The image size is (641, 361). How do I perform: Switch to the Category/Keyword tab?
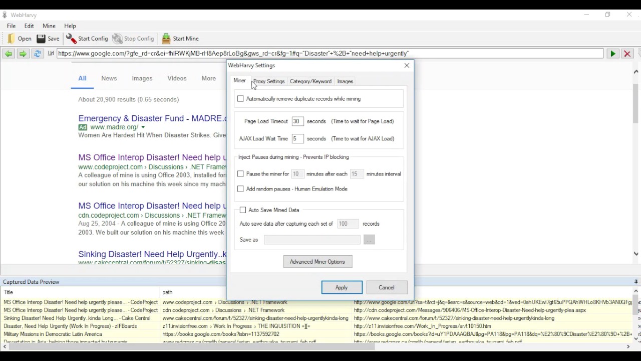tap(310, 81)
